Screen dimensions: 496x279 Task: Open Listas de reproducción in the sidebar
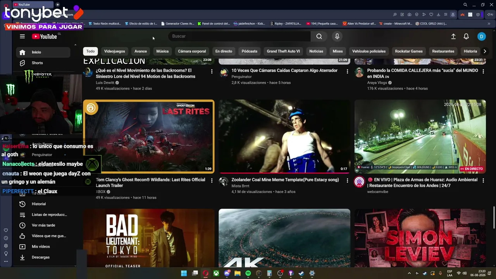(43, 215)
